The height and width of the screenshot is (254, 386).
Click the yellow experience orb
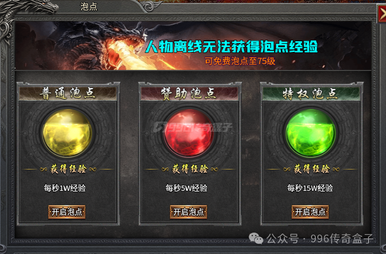(x=67, y=133)
